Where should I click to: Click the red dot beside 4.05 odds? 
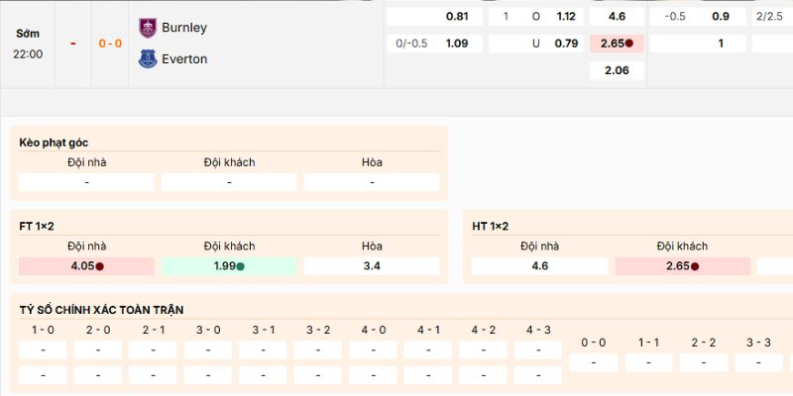(x=99, y=266)
